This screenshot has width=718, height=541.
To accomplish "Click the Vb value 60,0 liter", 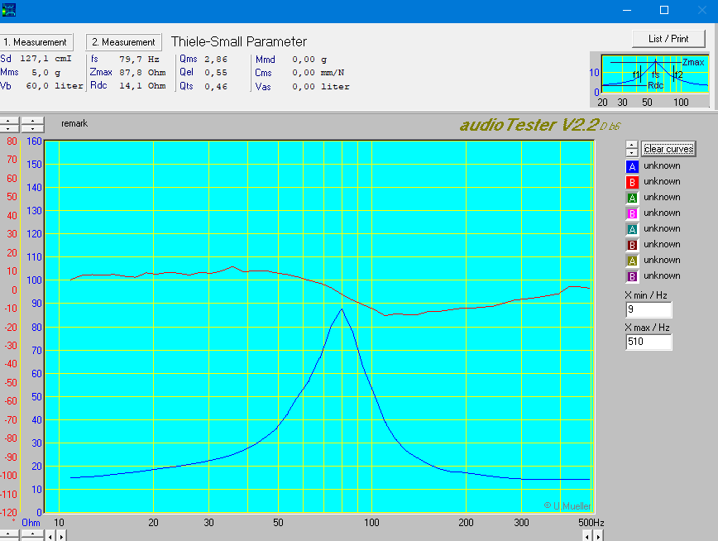I will coord(55,86).
